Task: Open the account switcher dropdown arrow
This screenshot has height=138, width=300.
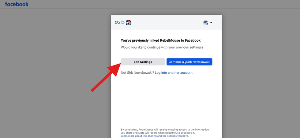Action: (x=211, y=23)
